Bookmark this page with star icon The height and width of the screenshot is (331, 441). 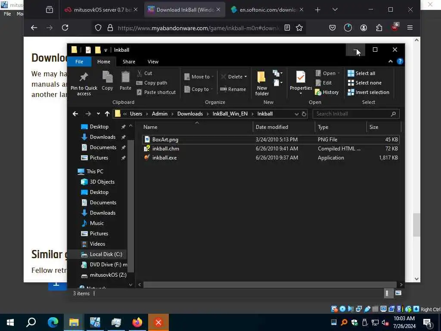tap(299, 28)
